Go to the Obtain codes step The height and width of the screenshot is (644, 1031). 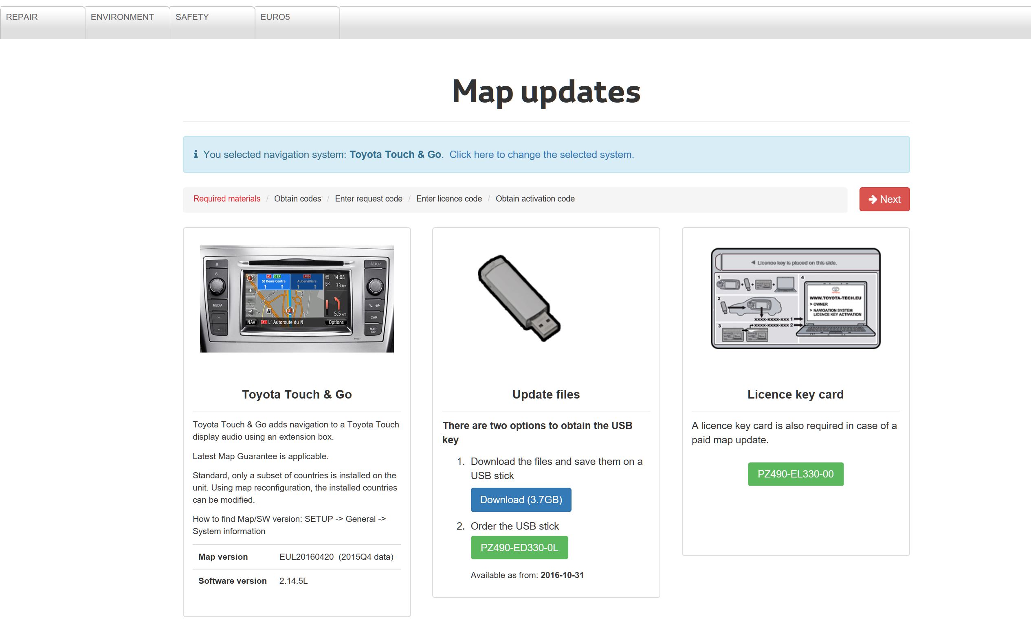pyautogui.click(x=297, y=199)
